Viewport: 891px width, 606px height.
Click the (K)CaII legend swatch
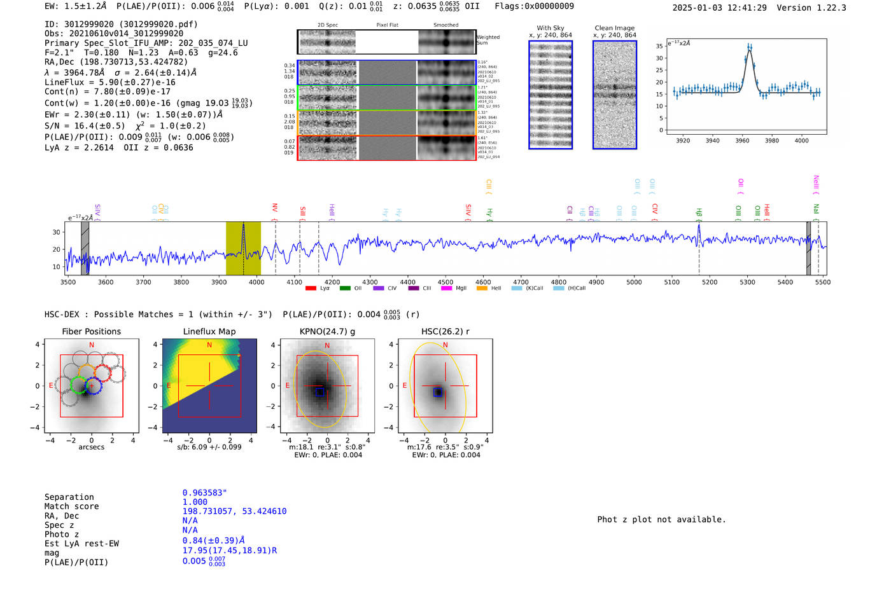(x=517, y=288)
